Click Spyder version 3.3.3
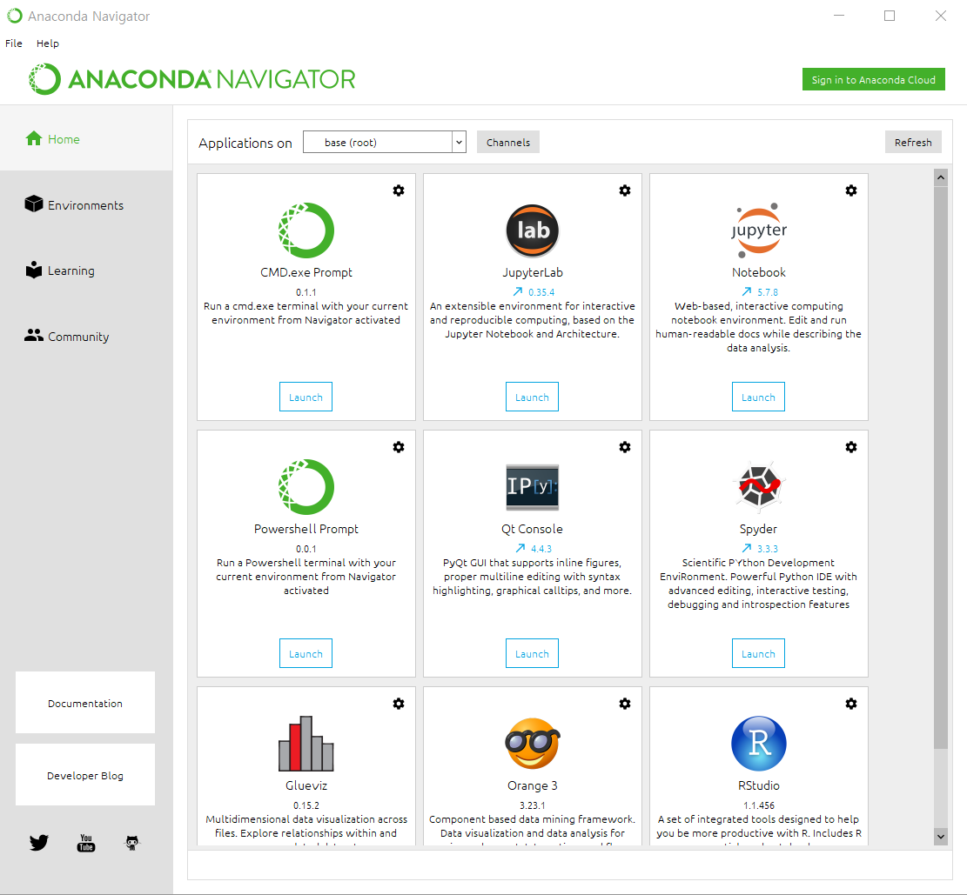The image size is (967, 895). [x=768, y=549]
